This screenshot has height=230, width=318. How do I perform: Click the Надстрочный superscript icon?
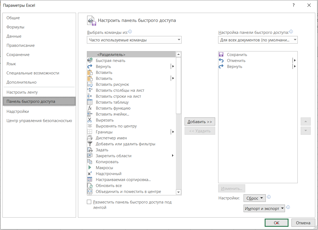click(90, 174)
